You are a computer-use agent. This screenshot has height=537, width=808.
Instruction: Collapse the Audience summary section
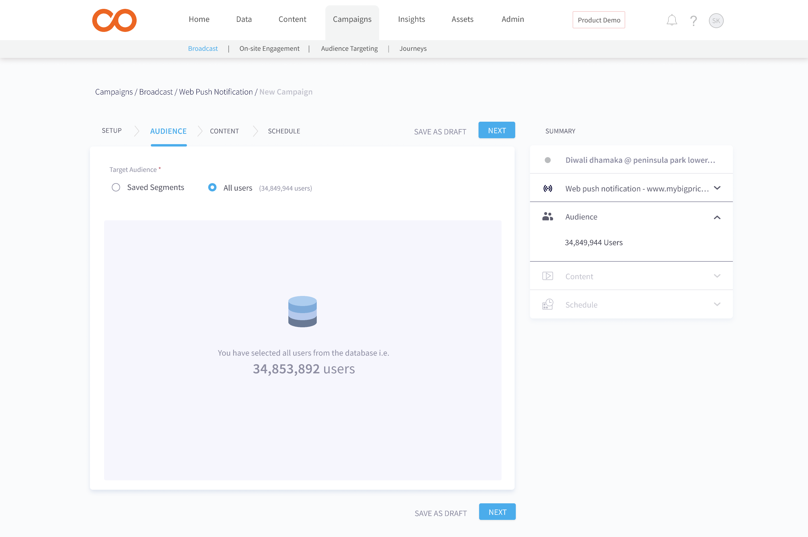click(717, 217)
